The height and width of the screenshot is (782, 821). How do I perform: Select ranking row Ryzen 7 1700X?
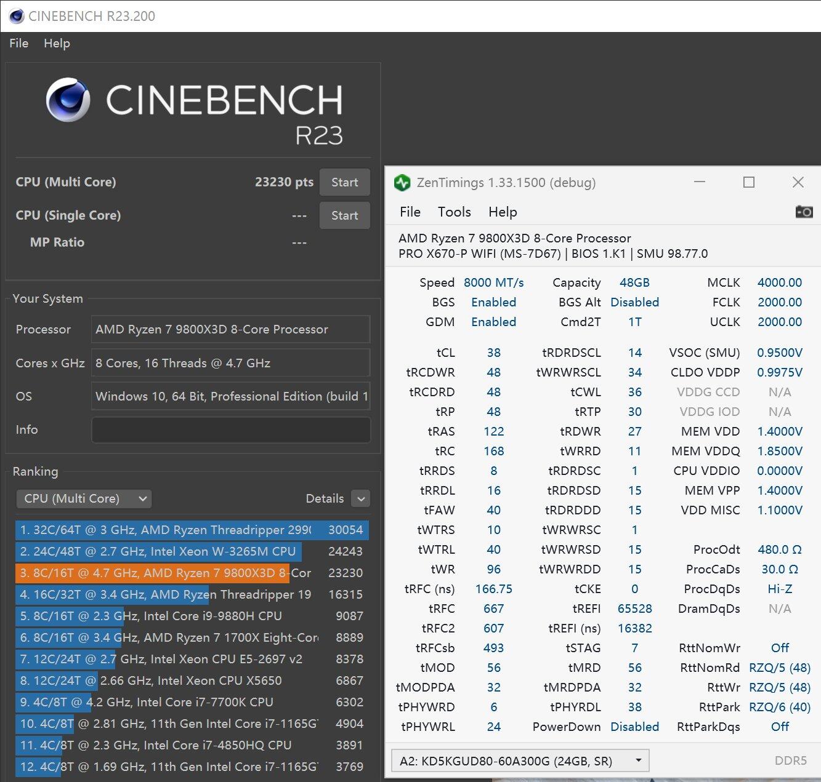click(192, 637)
